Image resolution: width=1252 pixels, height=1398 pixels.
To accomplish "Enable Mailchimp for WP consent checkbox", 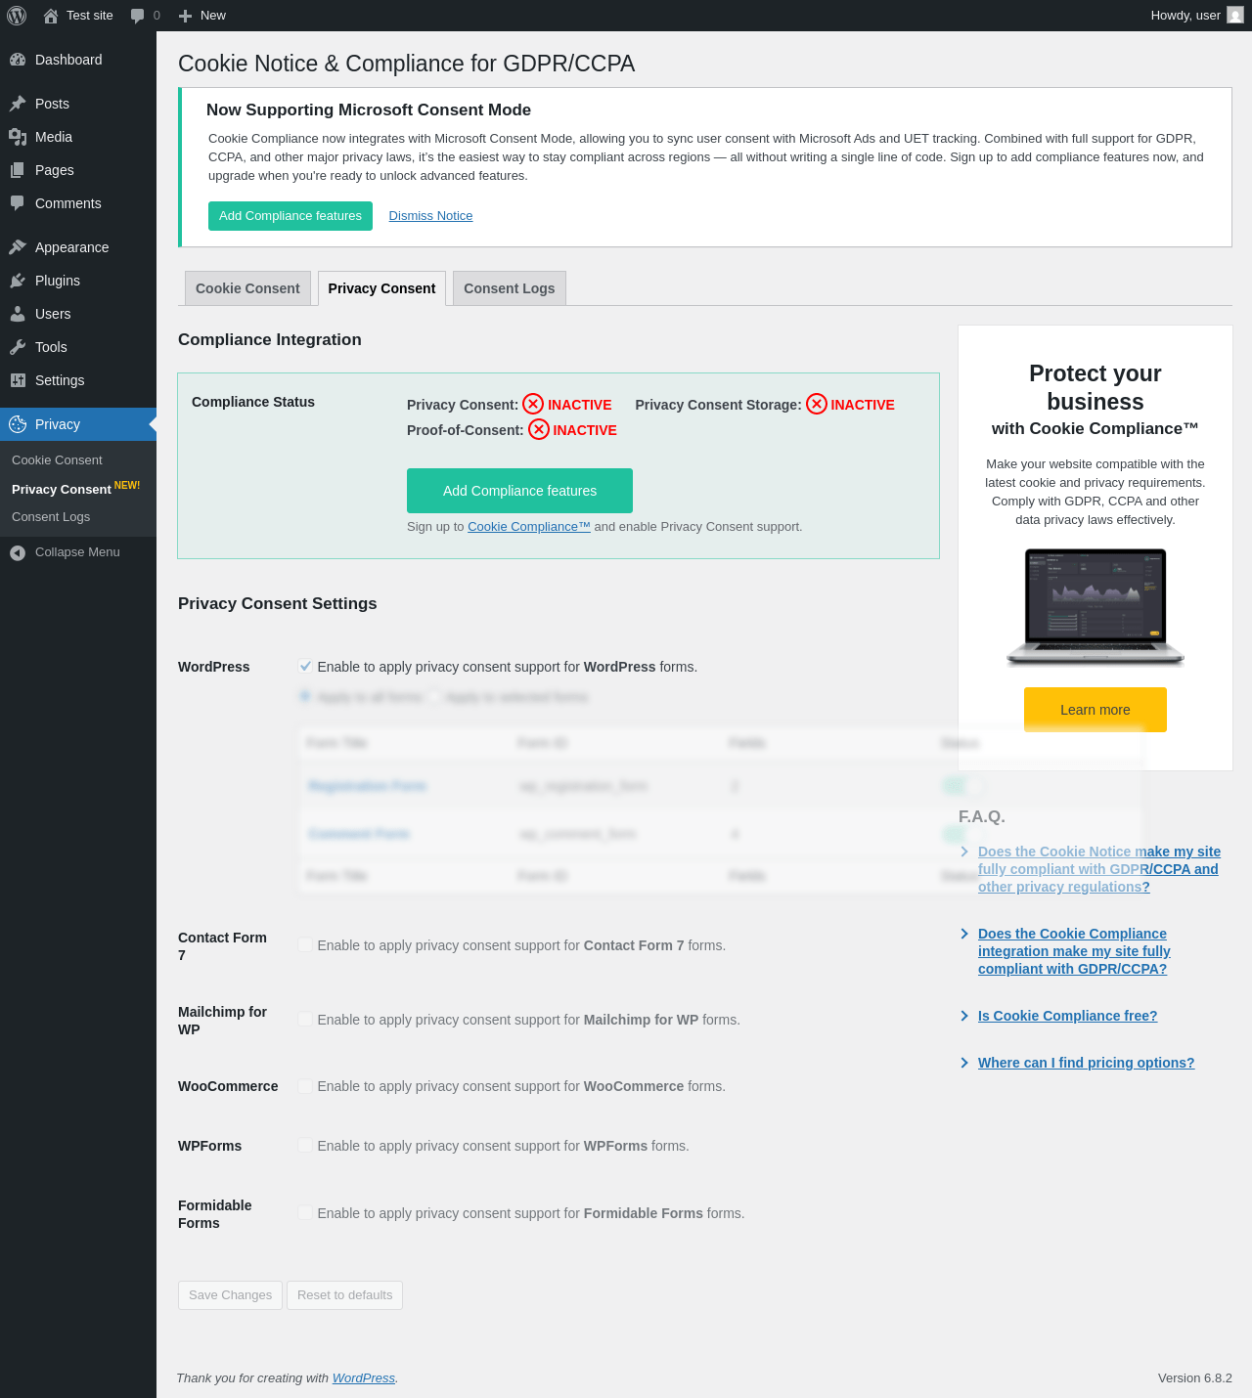I will point(305,1020).
